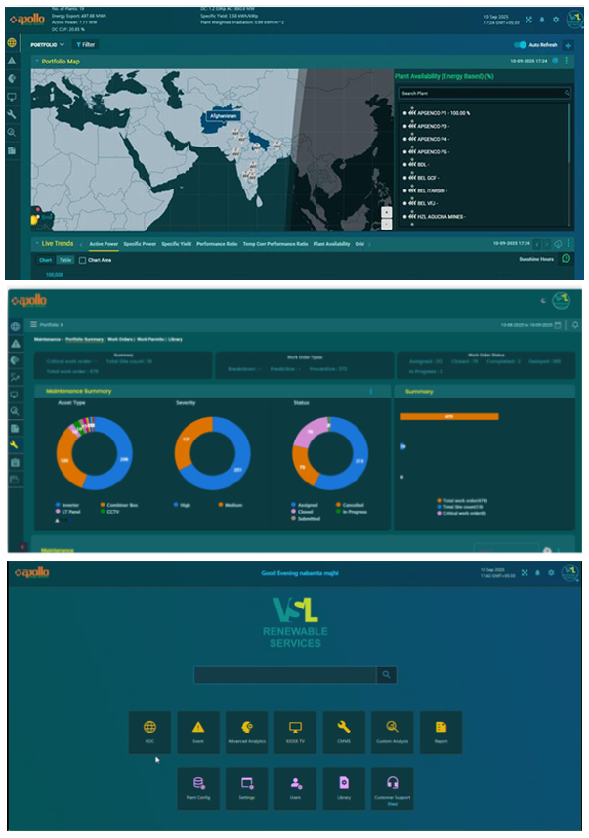
Task: Click plant list vertical scrollbar
Action: tap(569, 134)
